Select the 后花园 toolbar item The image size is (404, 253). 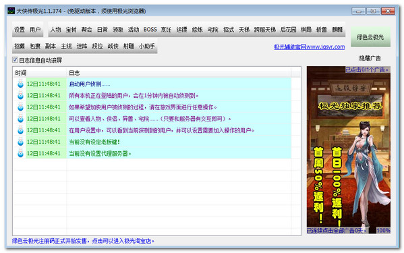point(288,30)
